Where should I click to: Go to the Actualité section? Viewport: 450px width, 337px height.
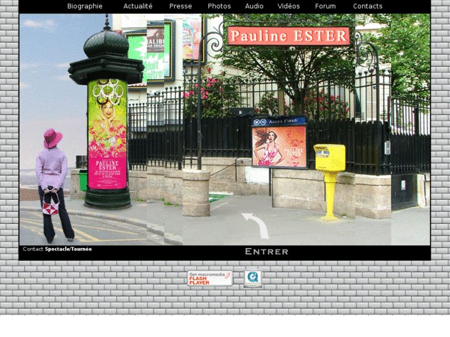[x=138, y=6]
